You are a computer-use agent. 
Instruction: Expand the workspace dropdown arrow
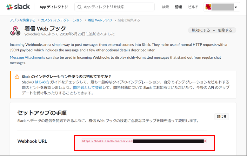pyautogui.click(x=236, y=7)
